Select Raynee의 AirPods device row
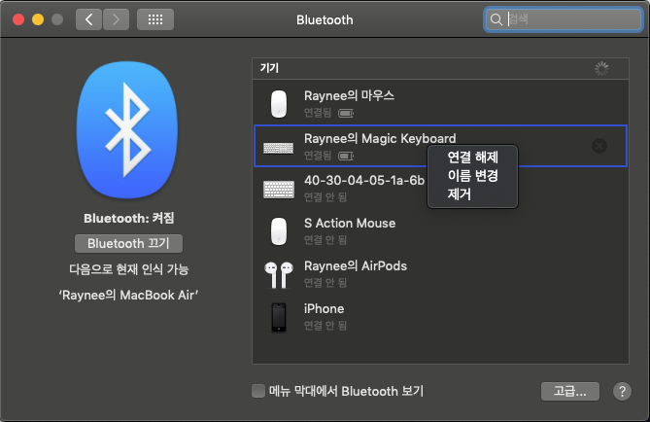 click(440, 274)
